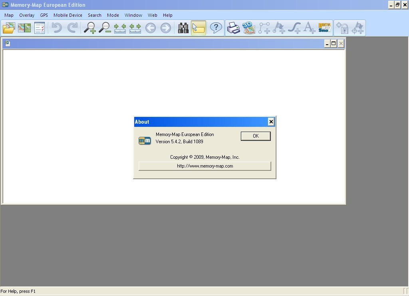Click the mark GPS position flag icon
This screenshot has width=409, height=296.
point(357,28)
